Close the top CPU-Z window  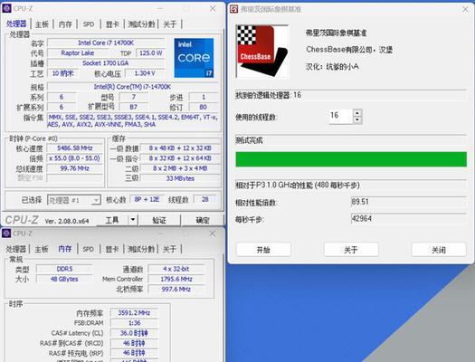pyautogui.click(x=213, y=9)
